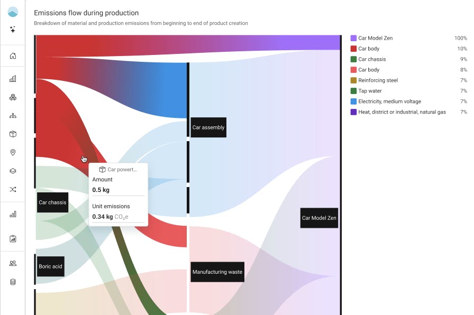Click the Boric acid node label
474x315 pixels.
[50, 266]
